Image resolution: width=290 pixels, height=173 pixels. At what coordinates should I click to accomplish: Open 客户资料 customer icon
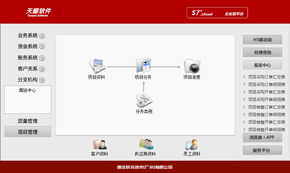pos(99,144)
